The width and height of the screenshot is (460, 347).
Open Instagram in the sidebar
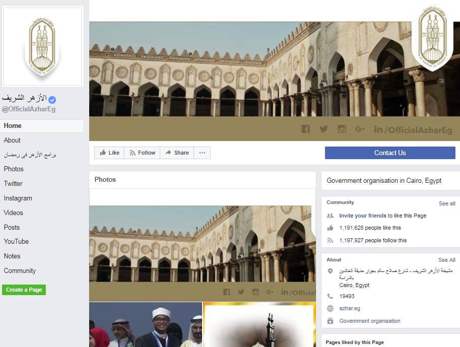18,198
